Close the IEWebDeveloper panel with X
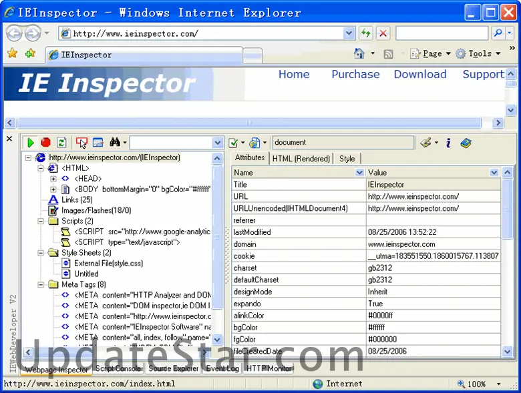Viewport: 521px width, 393px height. [9, 138]
